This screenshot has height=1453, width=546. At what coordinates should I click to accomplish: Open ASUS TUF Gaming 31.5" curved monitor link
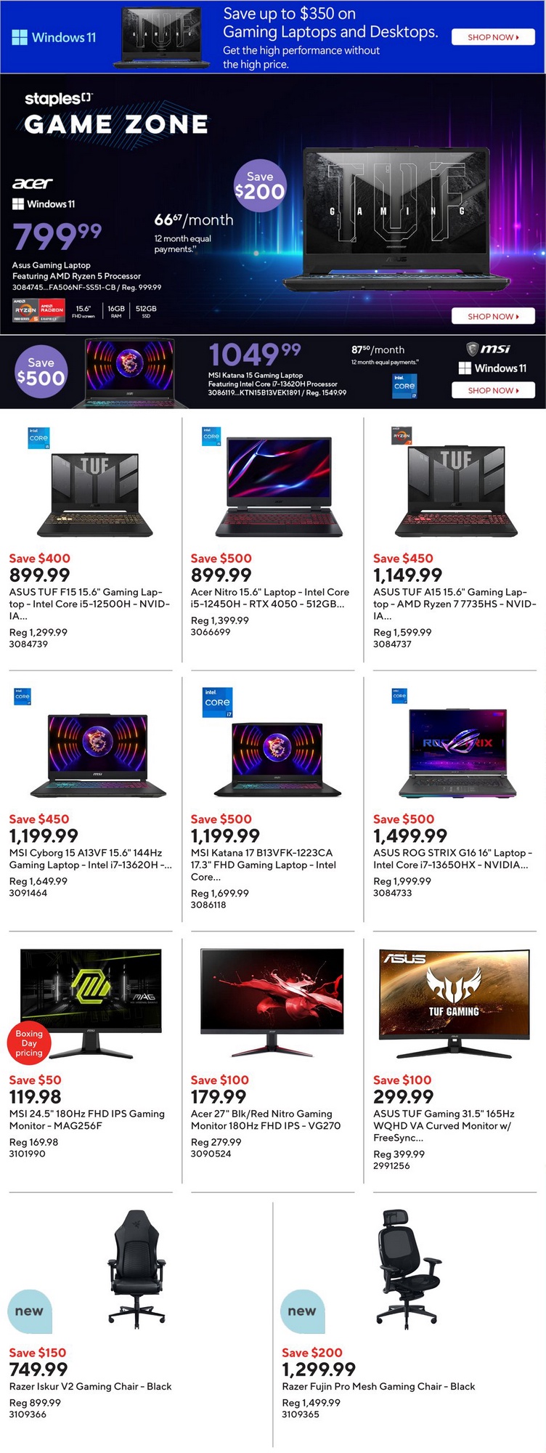[x=444, y=1125]
